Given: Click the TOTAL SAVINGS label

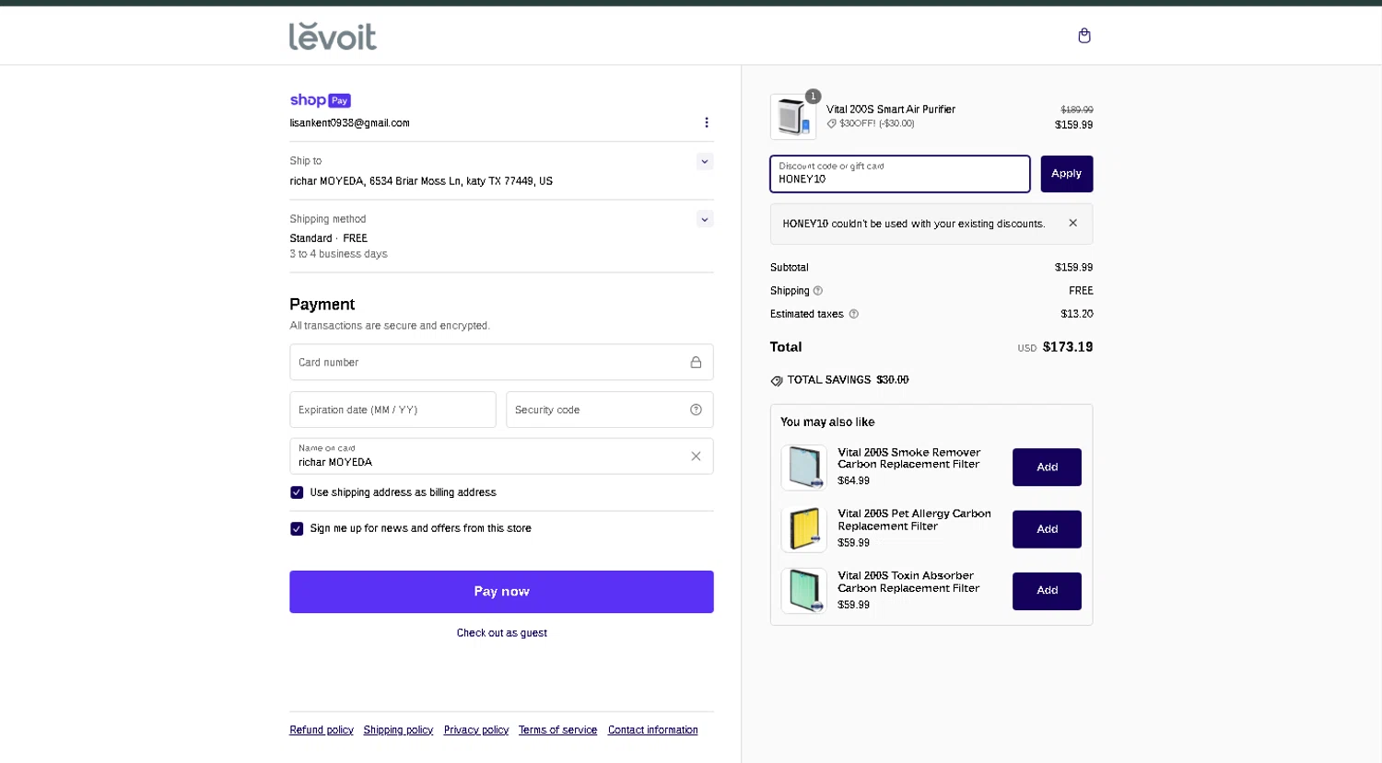Looking at the screenshot, I should (x=829, y=380).
